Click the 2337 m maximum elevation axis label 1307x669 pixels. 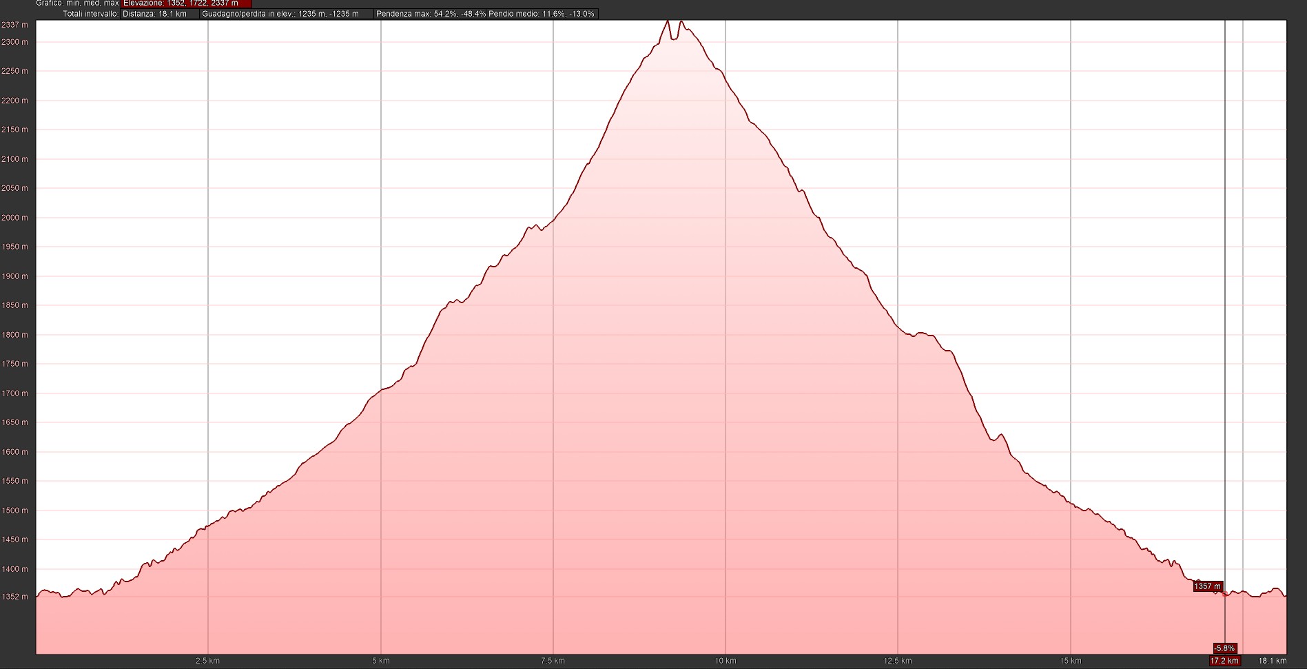(x=14, y=25)
